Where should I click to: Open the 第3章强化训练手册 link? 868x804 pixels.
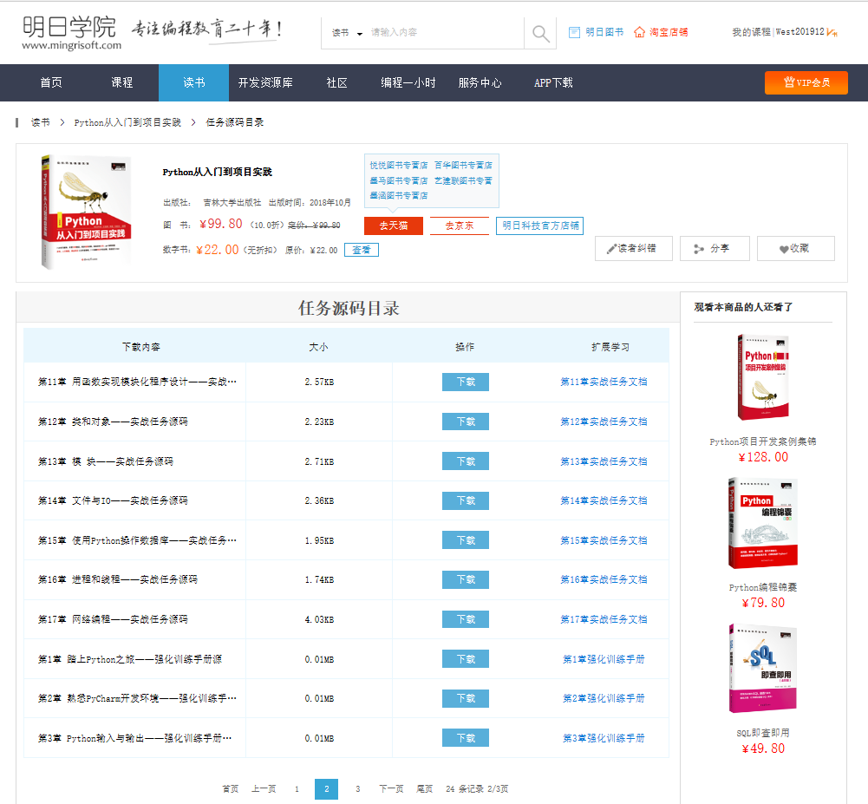(x=604, y=738)
